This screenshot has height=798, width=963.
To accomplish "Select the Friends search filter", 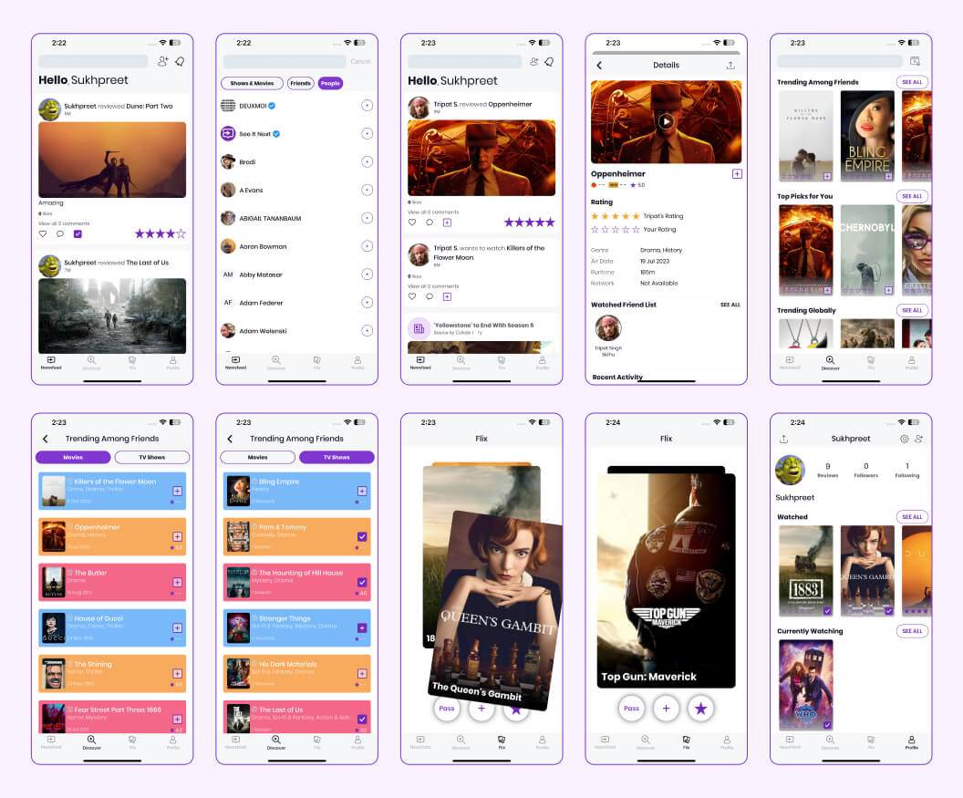I will point(300,84).
